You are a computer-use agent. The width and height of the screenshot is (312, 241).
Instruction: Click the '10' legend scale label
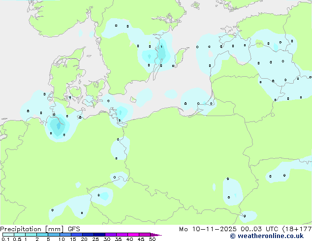(x=62, y=239)
